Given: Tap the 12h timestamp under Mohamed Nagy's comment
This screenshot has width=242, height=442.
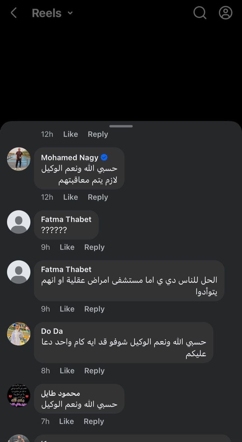Looking at the screenshot, I should 47,197.
